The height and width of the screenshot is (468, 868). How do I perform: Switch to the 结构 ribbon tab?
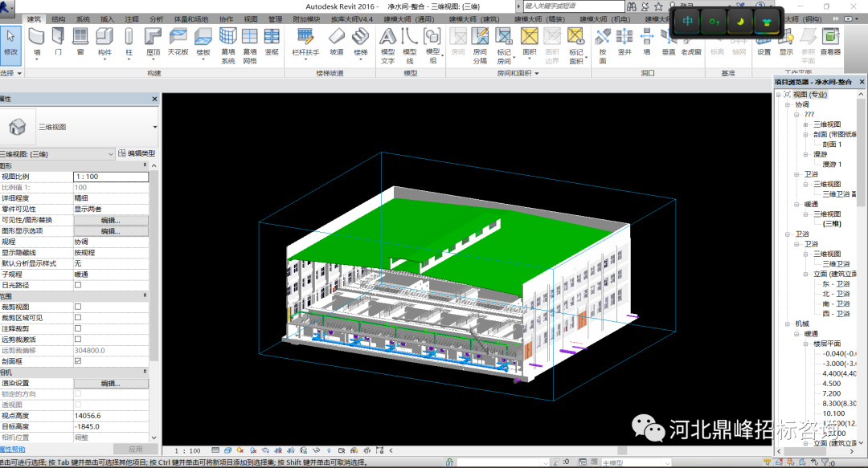[59, 18]
